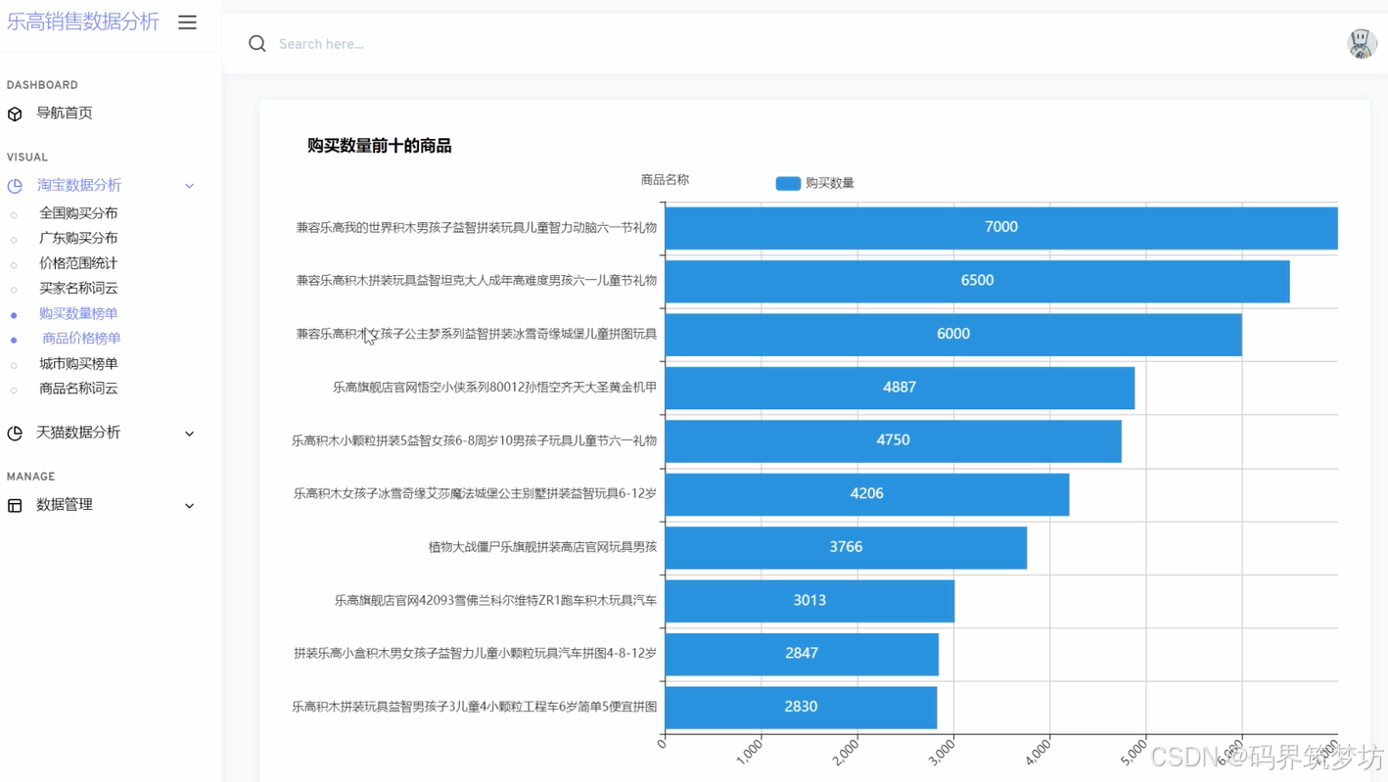Click the 商品名称 axis title
1388x782 pixels.
click(x=665, y=180)
